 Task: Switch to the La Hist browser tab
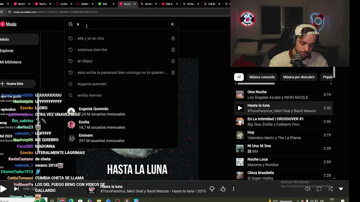tap(64, 4)
